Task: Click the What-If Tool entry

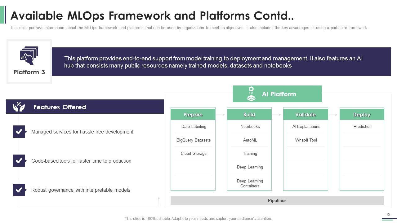Action: click(x=306, y=140)
